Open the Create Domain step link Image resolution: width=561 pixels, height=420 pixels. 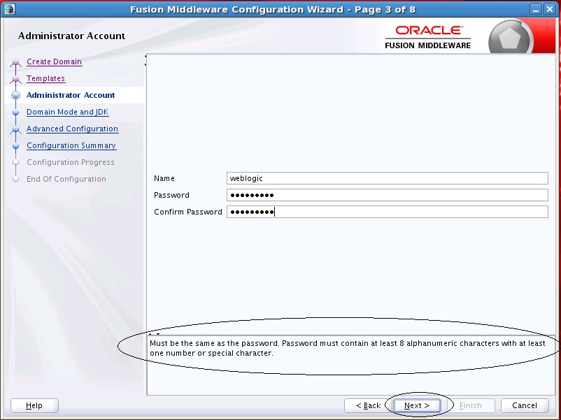point(54,61)
